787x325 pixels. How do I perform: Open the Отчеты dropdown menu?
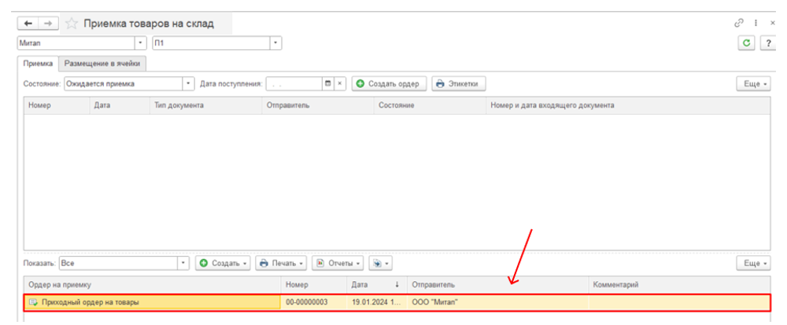[338, 263]
